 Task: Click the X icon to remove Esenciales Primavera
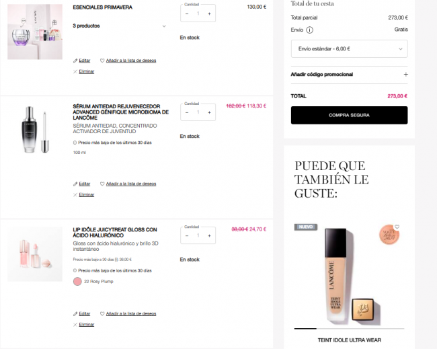(x=75, y=72)
